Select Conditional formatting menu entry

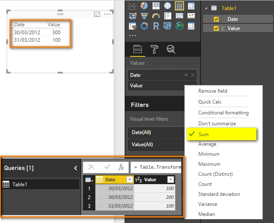[x=223, y=113]
